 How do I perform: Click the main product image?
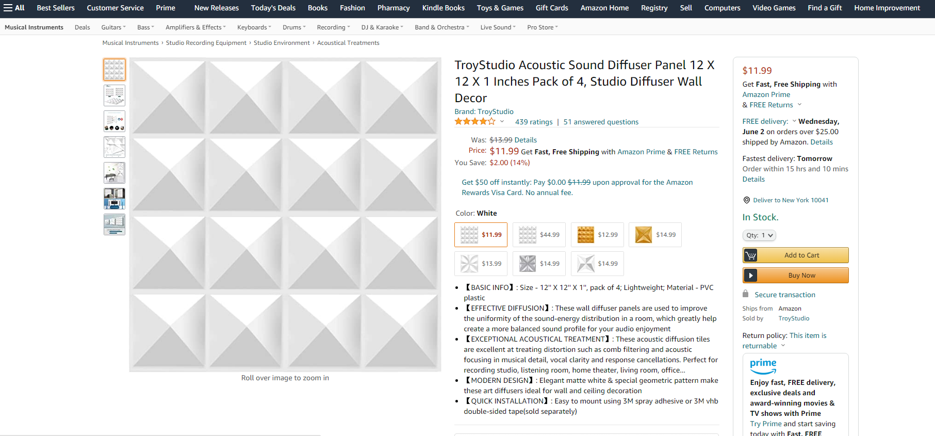pos(285,215)
